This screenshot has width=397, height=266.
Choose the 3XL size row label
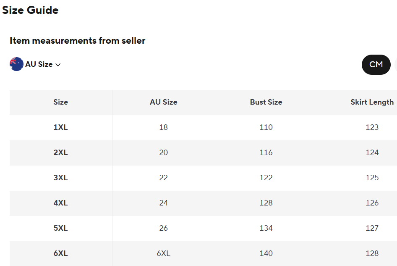click(x=60, y=178)
